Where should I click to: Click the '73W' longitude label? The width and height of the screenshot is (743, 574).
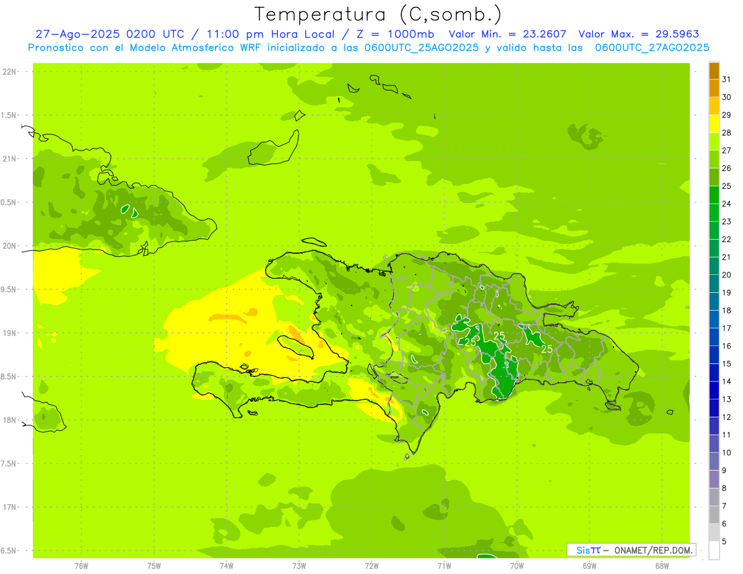point(299,566)
